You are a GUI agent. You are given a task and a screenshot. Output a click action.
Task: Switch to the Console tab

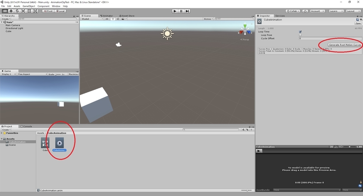pyautogui.click(x=26, y=126)
